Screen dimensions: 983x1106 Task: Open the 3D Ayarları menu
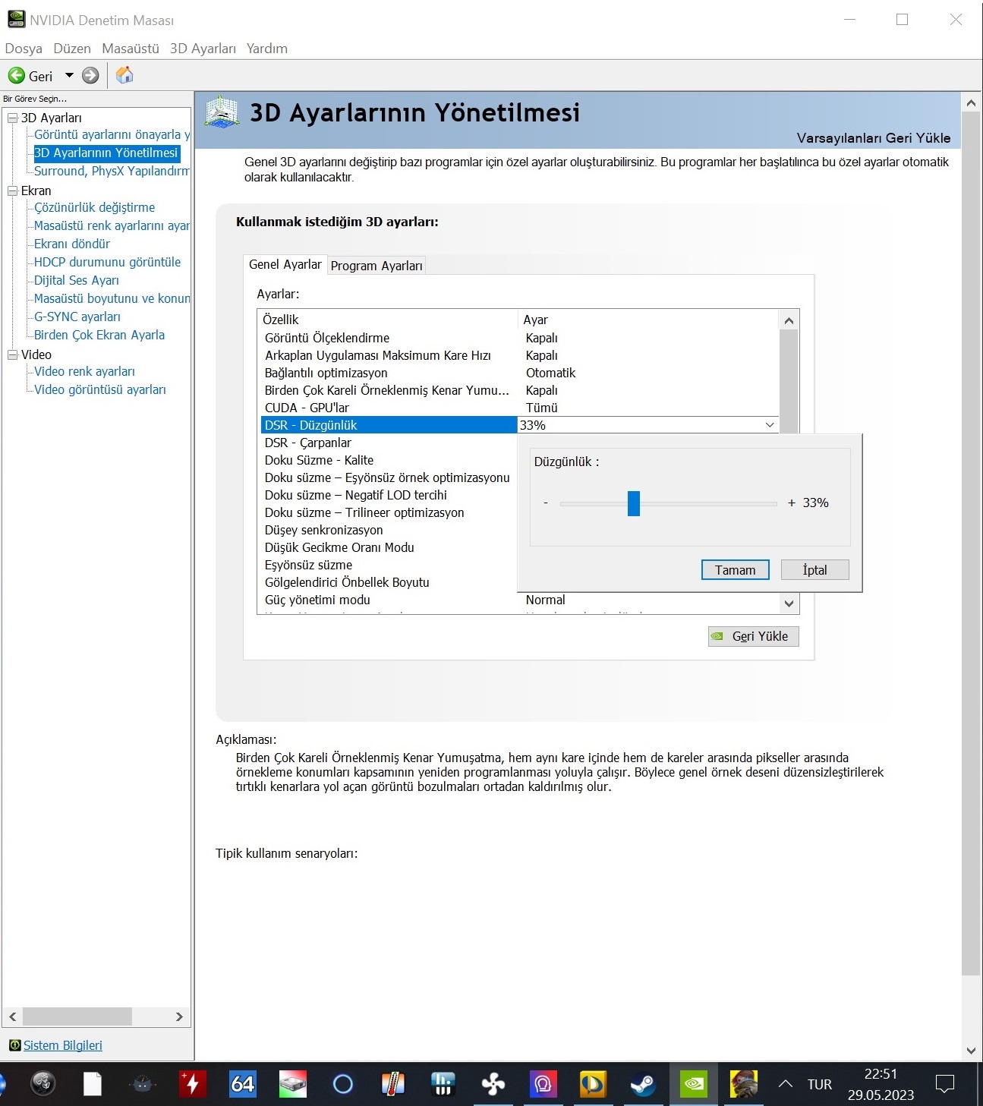click(x=203, y=49)
